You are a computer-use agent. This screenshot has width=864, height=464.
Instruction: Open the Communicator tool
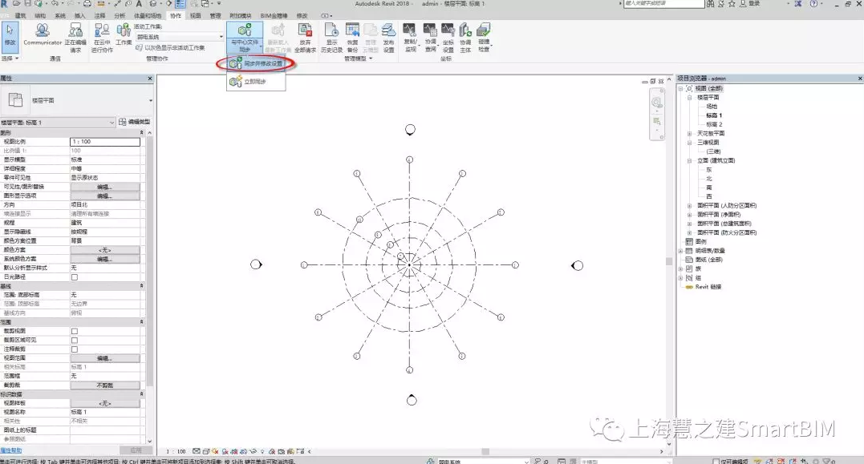(x=43, y=34)
